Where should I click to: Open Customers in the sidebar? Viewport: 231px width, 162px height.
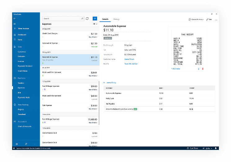pyautogui.click(x=22, y=52)
